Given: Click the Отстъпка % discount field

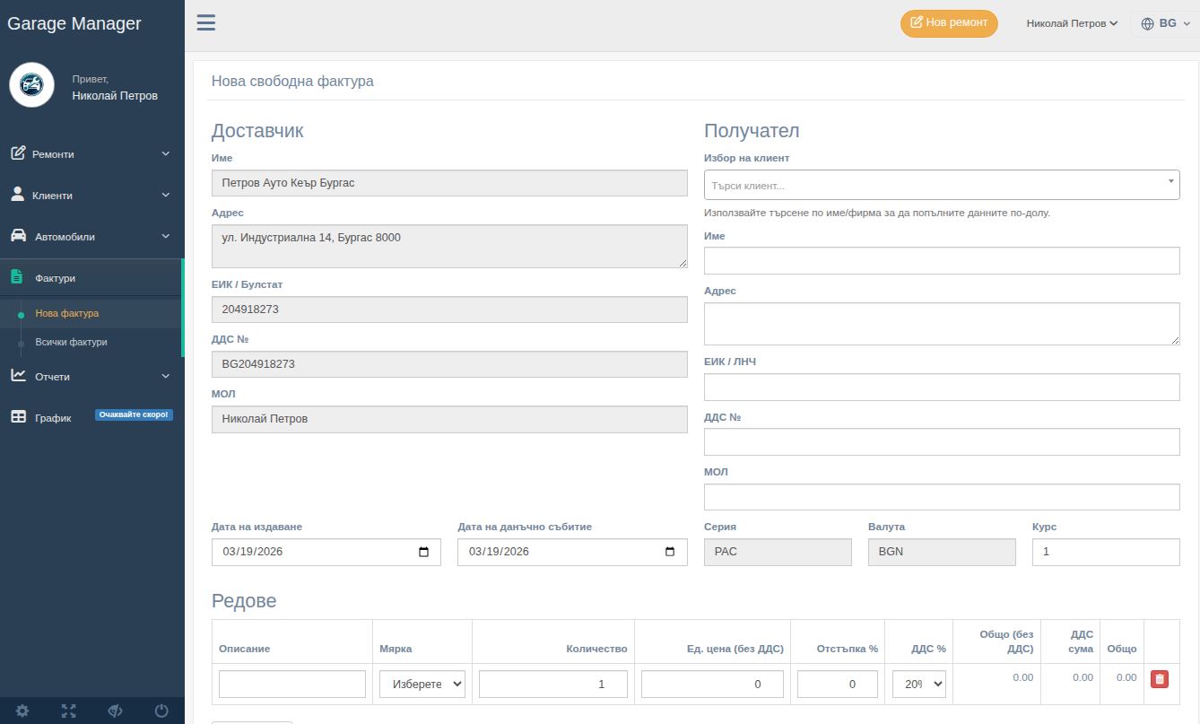Looking at the screenshot, I should coord(838,684).
